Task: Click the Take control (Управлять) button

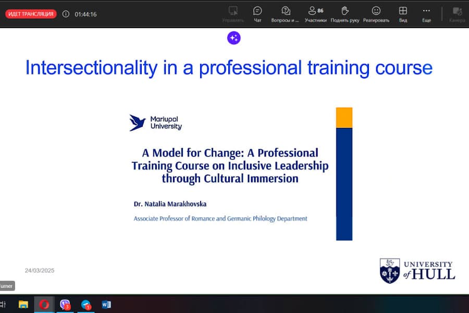Action: pos(233,14)
